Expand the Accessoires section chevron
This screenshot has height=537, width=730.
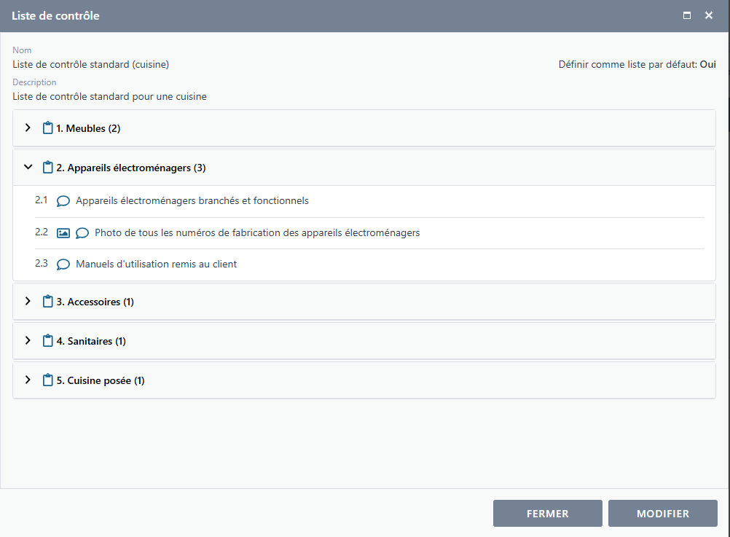[28, 302]
